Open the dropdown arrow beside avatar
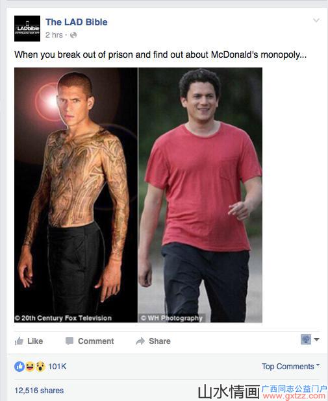The width and height of the screenshot is (328, 401). coord(317,339)
